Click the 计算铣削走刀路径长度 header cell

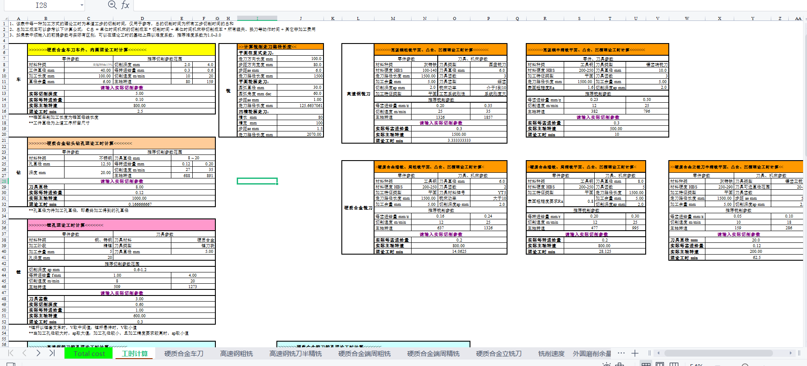pyautogui.click(x=280, y=47)
